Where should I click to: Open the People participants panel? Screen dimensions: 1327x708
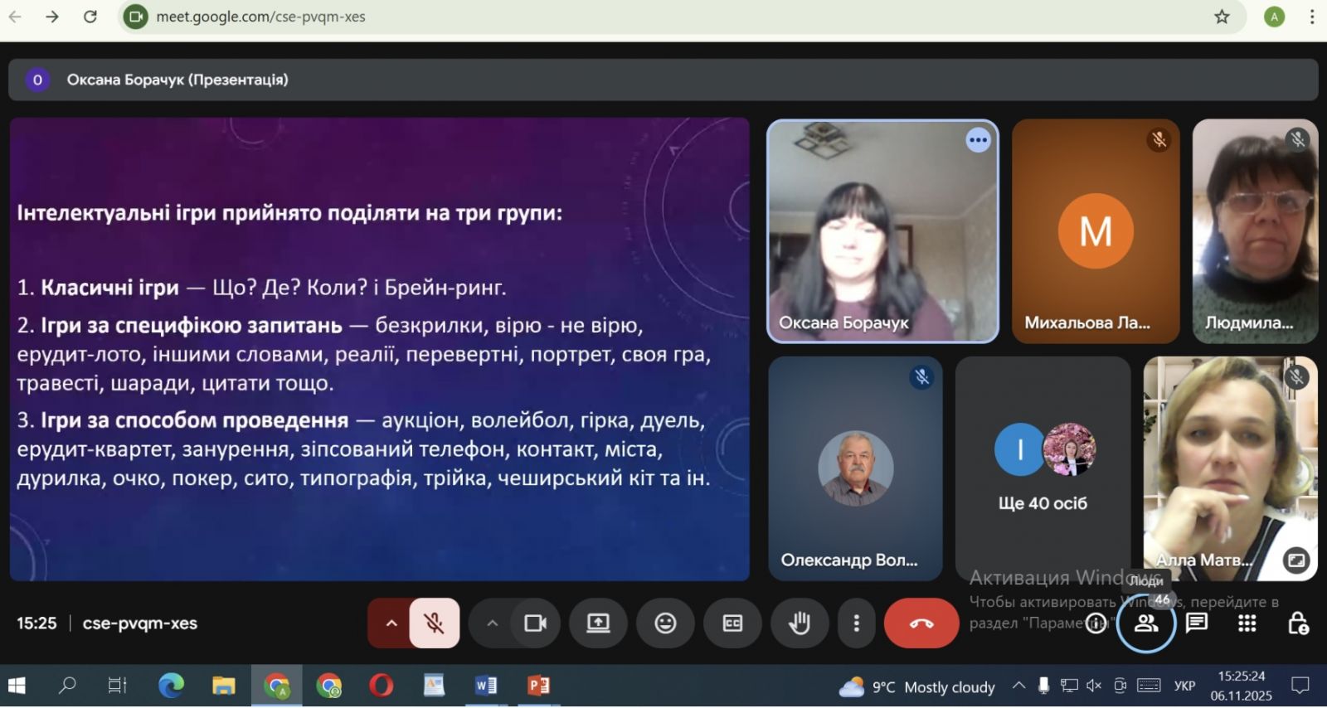pos(1145,623)
